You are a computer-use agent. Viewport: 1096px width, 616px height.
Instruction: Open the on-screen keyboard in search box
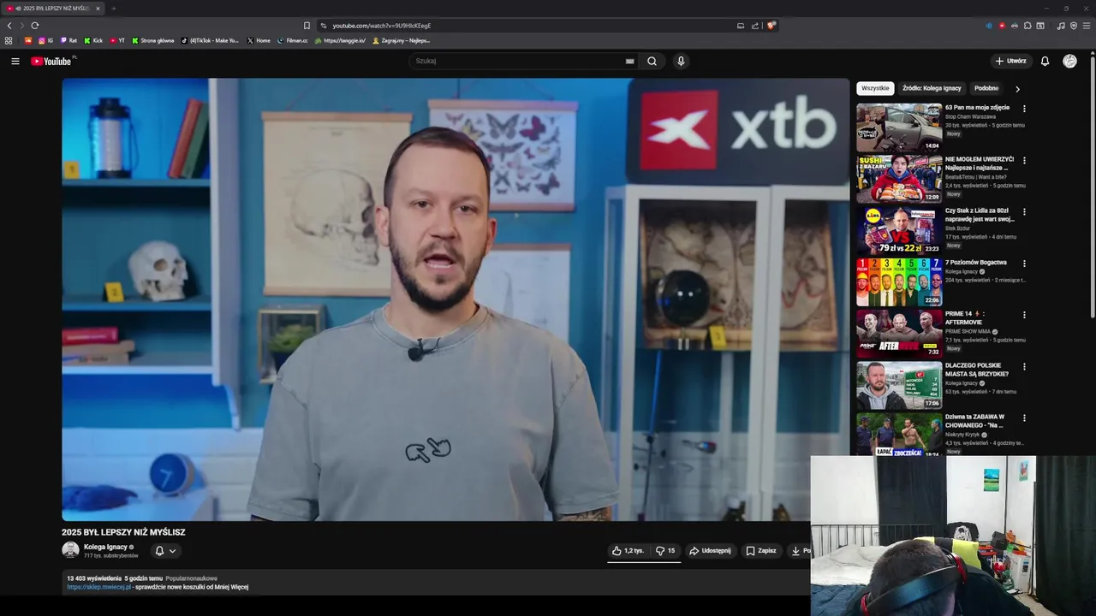(630, 61)
